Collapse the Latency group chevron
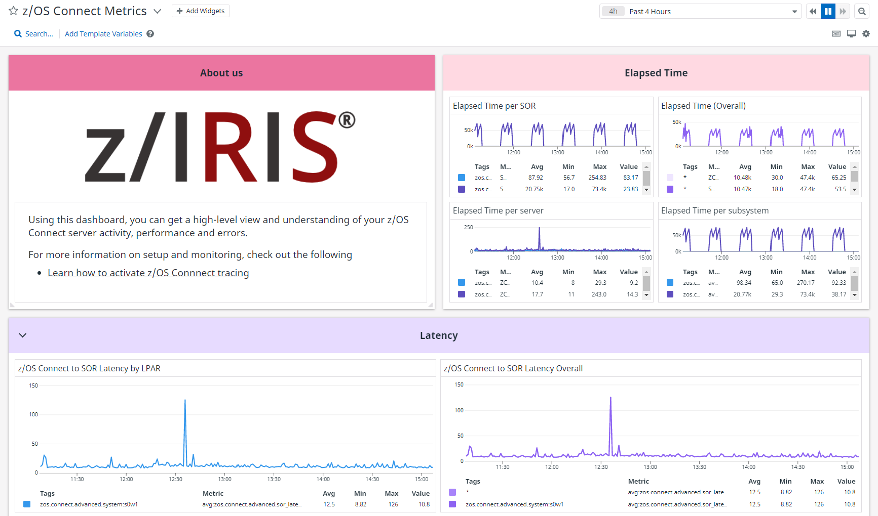 (x=23, y=335)
